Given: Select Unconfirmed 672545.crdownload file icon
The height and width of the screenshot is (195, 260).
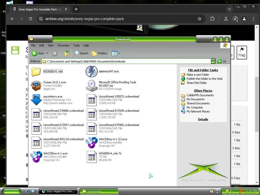Looking at the screenshot, I should tap(92, 114).
